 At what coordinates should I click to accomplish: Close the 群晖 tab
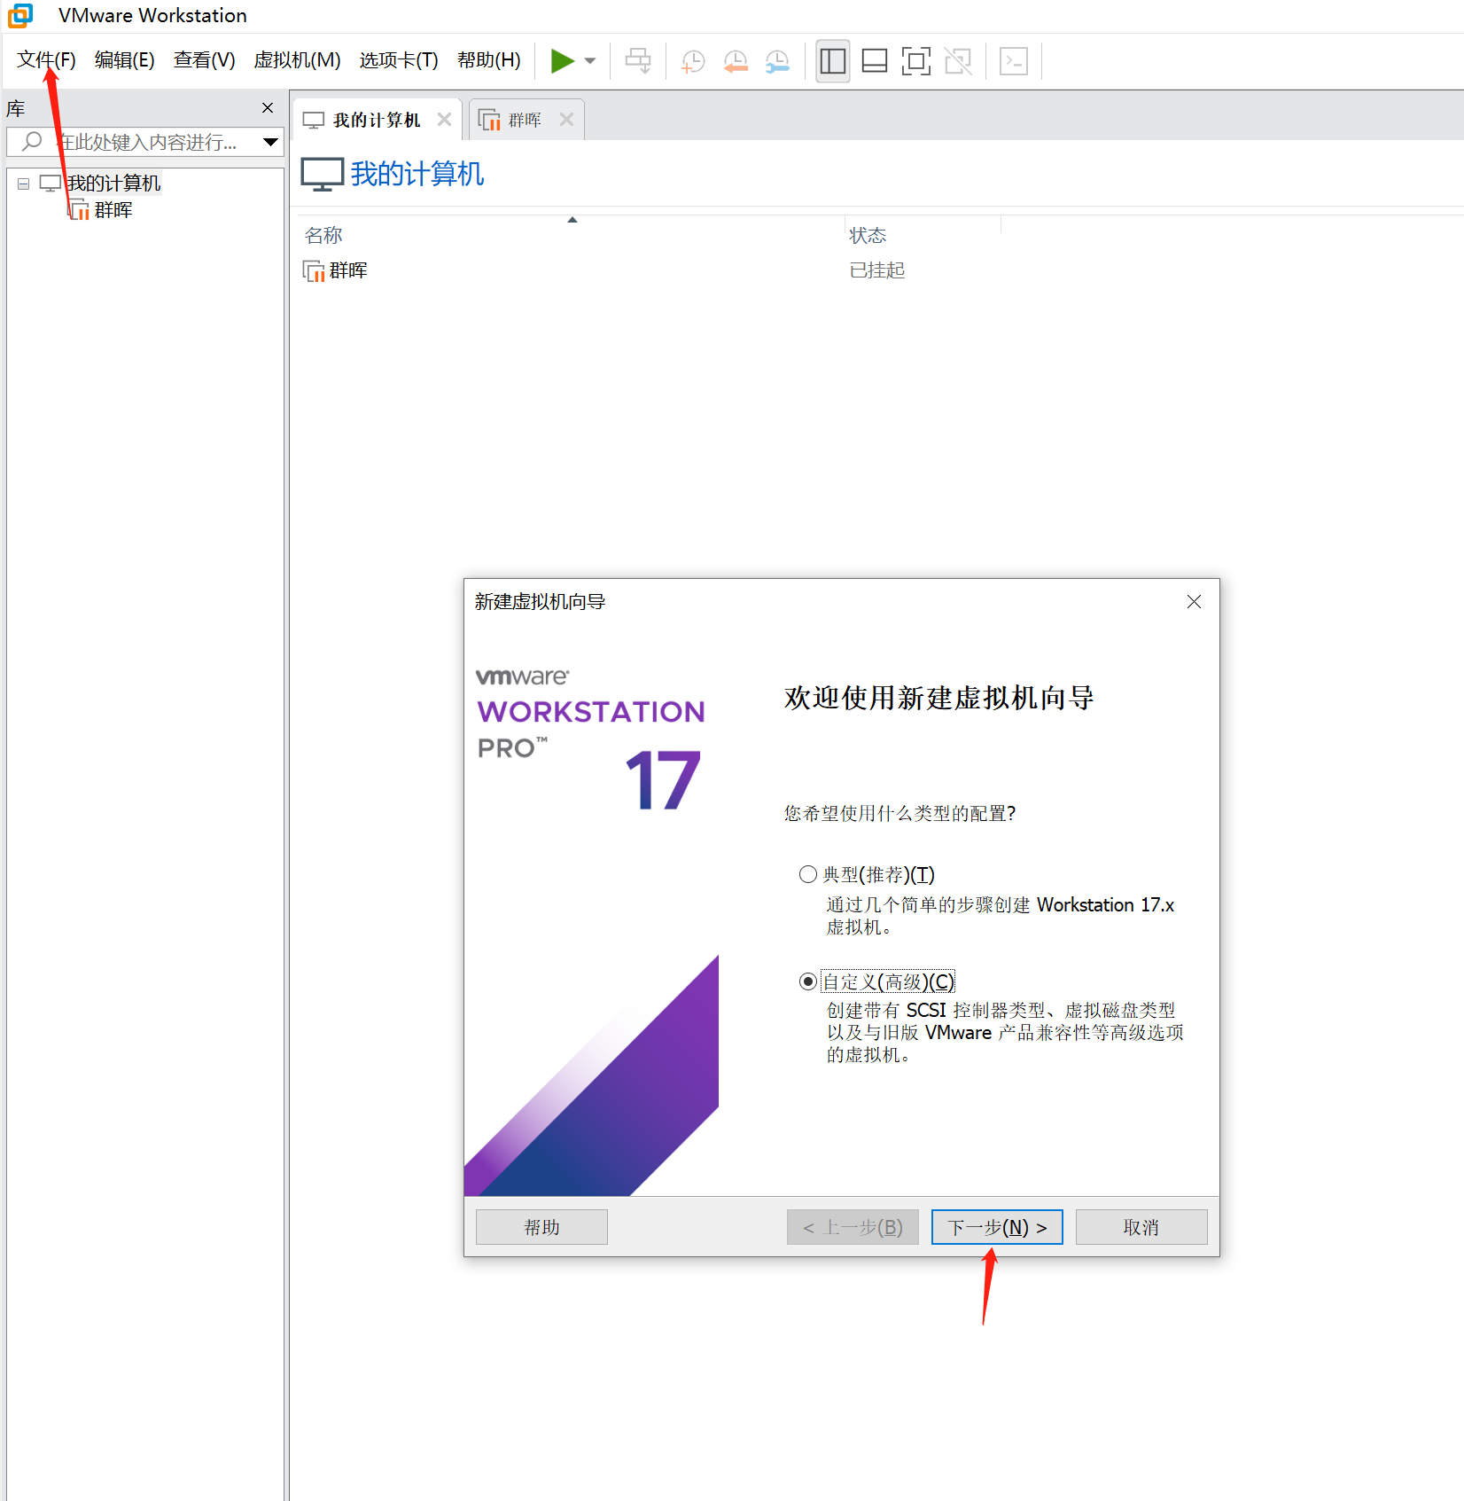(x=567, y=120)
